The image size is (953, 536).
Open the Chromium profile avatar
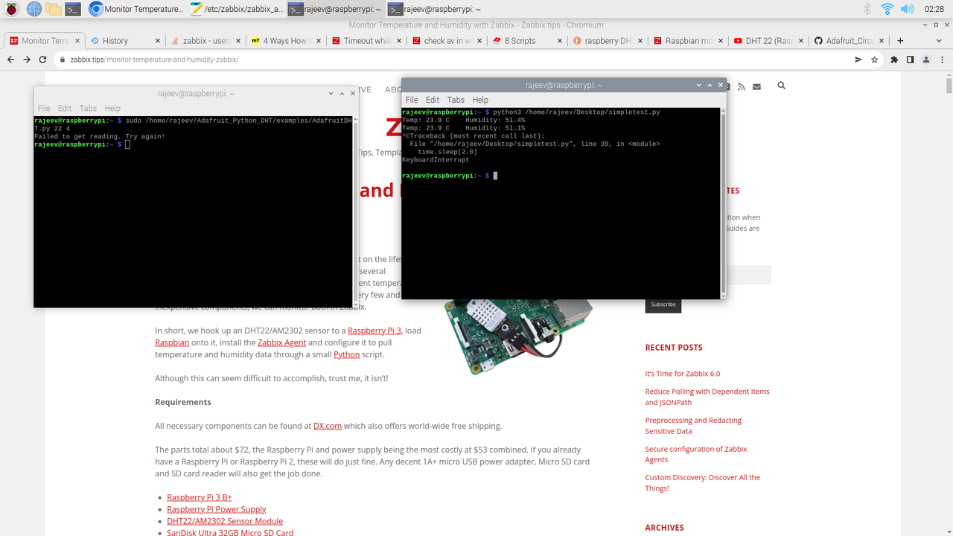click(x=926, y=60)
